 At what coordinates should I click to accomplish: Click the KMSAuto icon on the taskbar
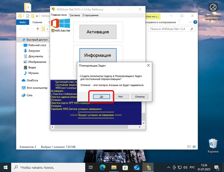[149, 168]
